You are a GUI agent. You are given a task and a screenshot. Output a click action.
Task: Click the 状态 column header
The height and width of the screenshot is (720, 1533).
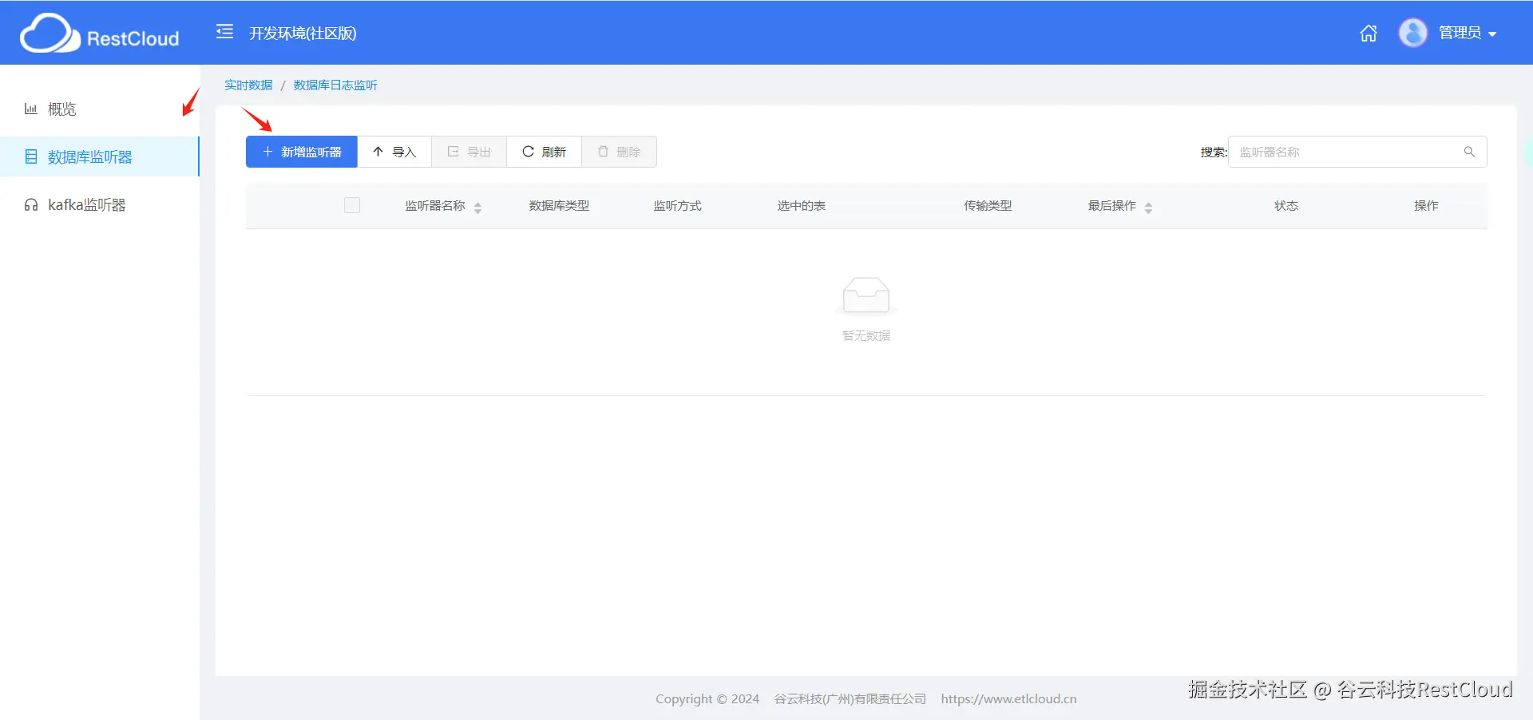click(x=1286, y=206)
